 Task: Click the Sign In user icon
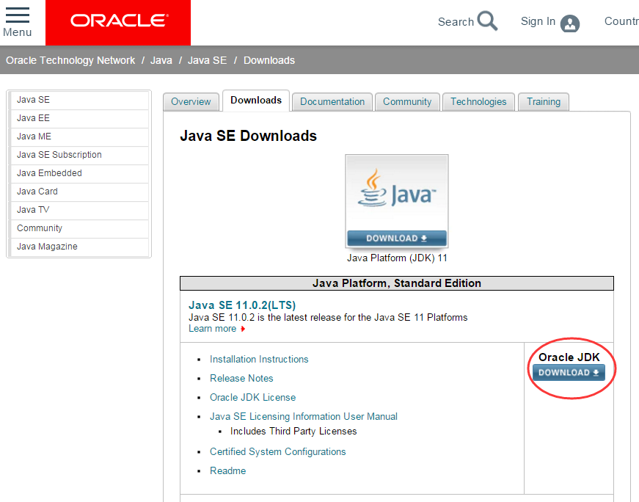pos(570,23)
